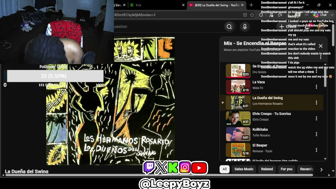Close the Kick browser tab

183,5
